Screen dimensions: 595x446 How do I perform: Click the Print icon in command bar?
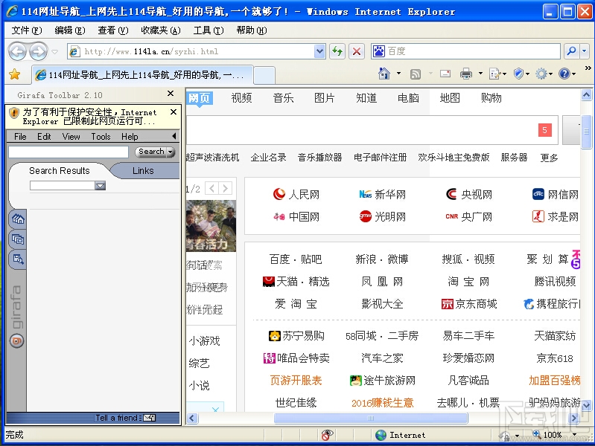point(466,74)
